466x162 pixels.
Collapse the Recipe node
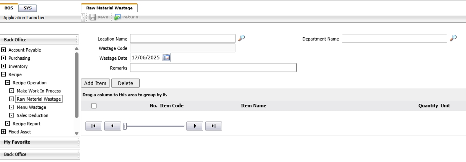tap(4, 74)
